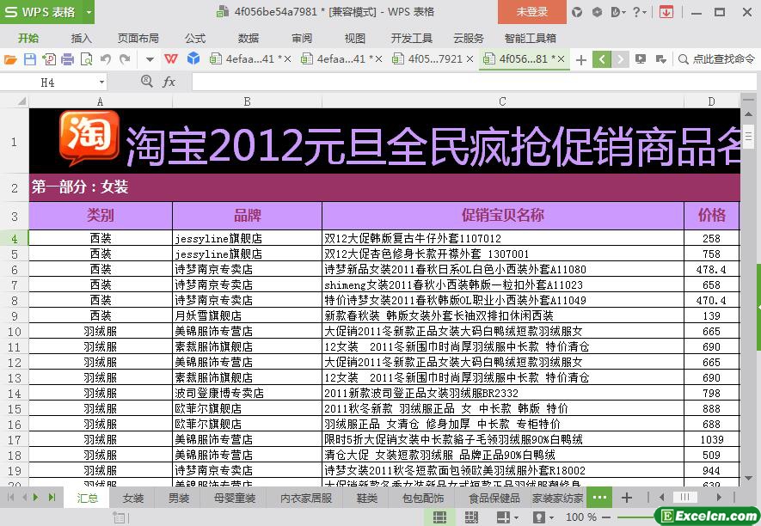Close the active 4f056...81 document tab
The image size is (761, 526).
[x=561, y=59]
